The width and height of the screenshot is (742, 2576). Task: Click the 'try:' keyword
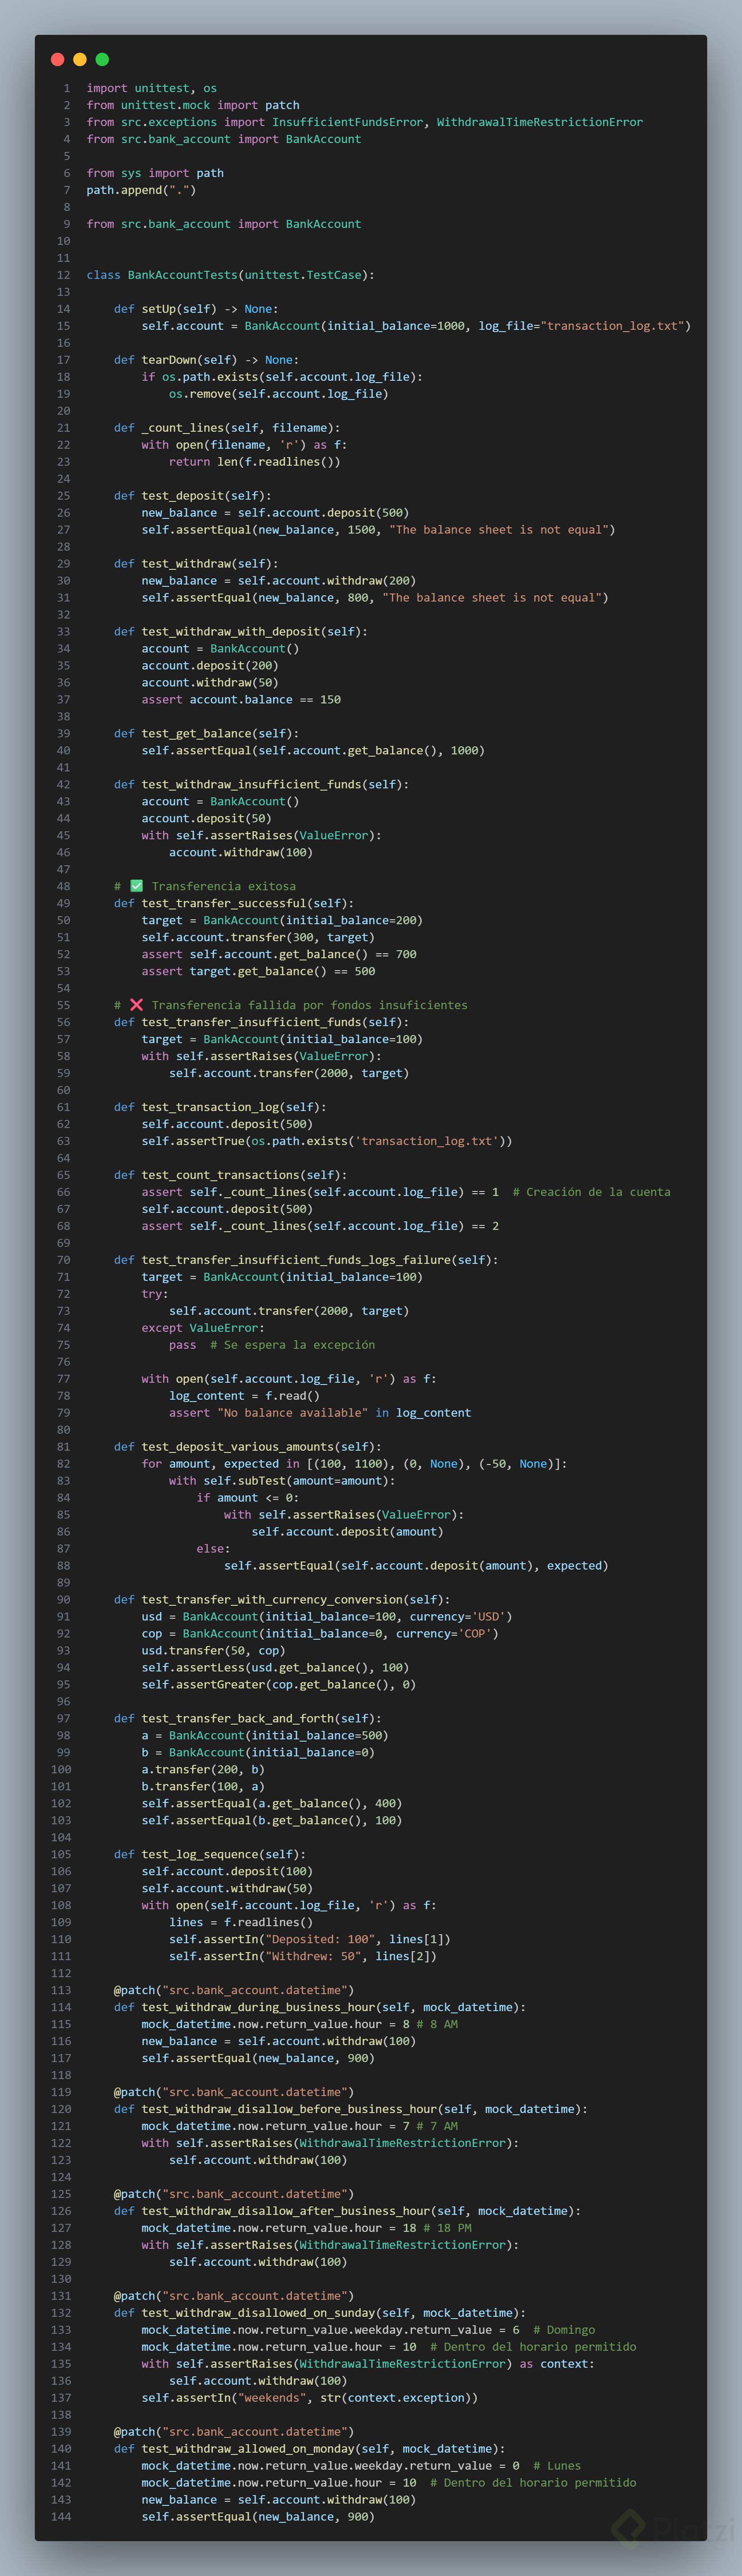[155, 1294]
